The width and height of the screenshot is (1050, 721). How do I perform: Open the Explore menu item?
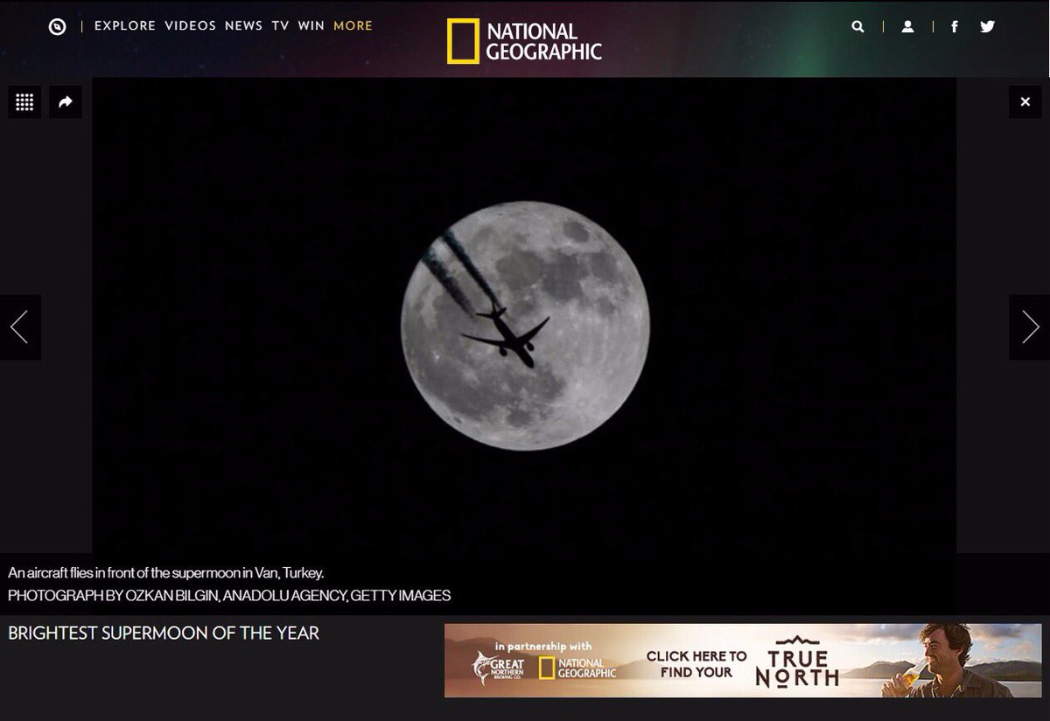pyautogui.click(x=125, y=25)
